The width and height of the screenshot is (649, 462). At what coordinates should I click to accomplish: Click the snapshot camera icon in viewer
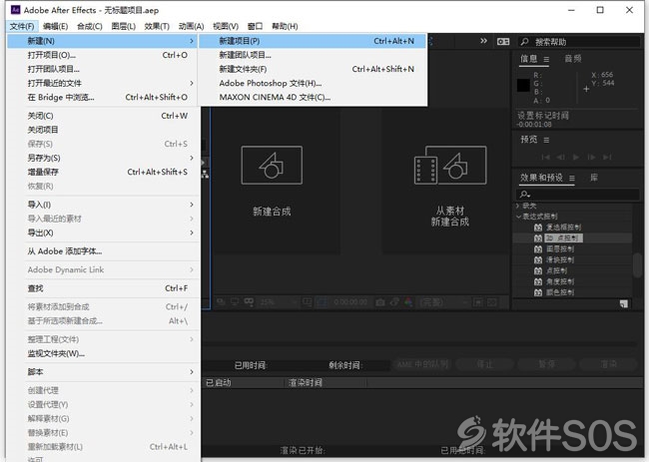(380, 302)
